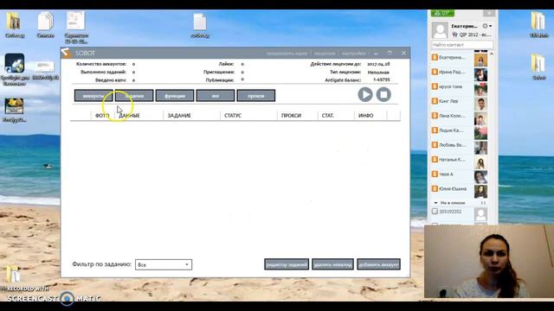Viewport: 554px width, 311px height.
Task: Click orange status icon beside Екатерина contact
Action: [435, 57]
